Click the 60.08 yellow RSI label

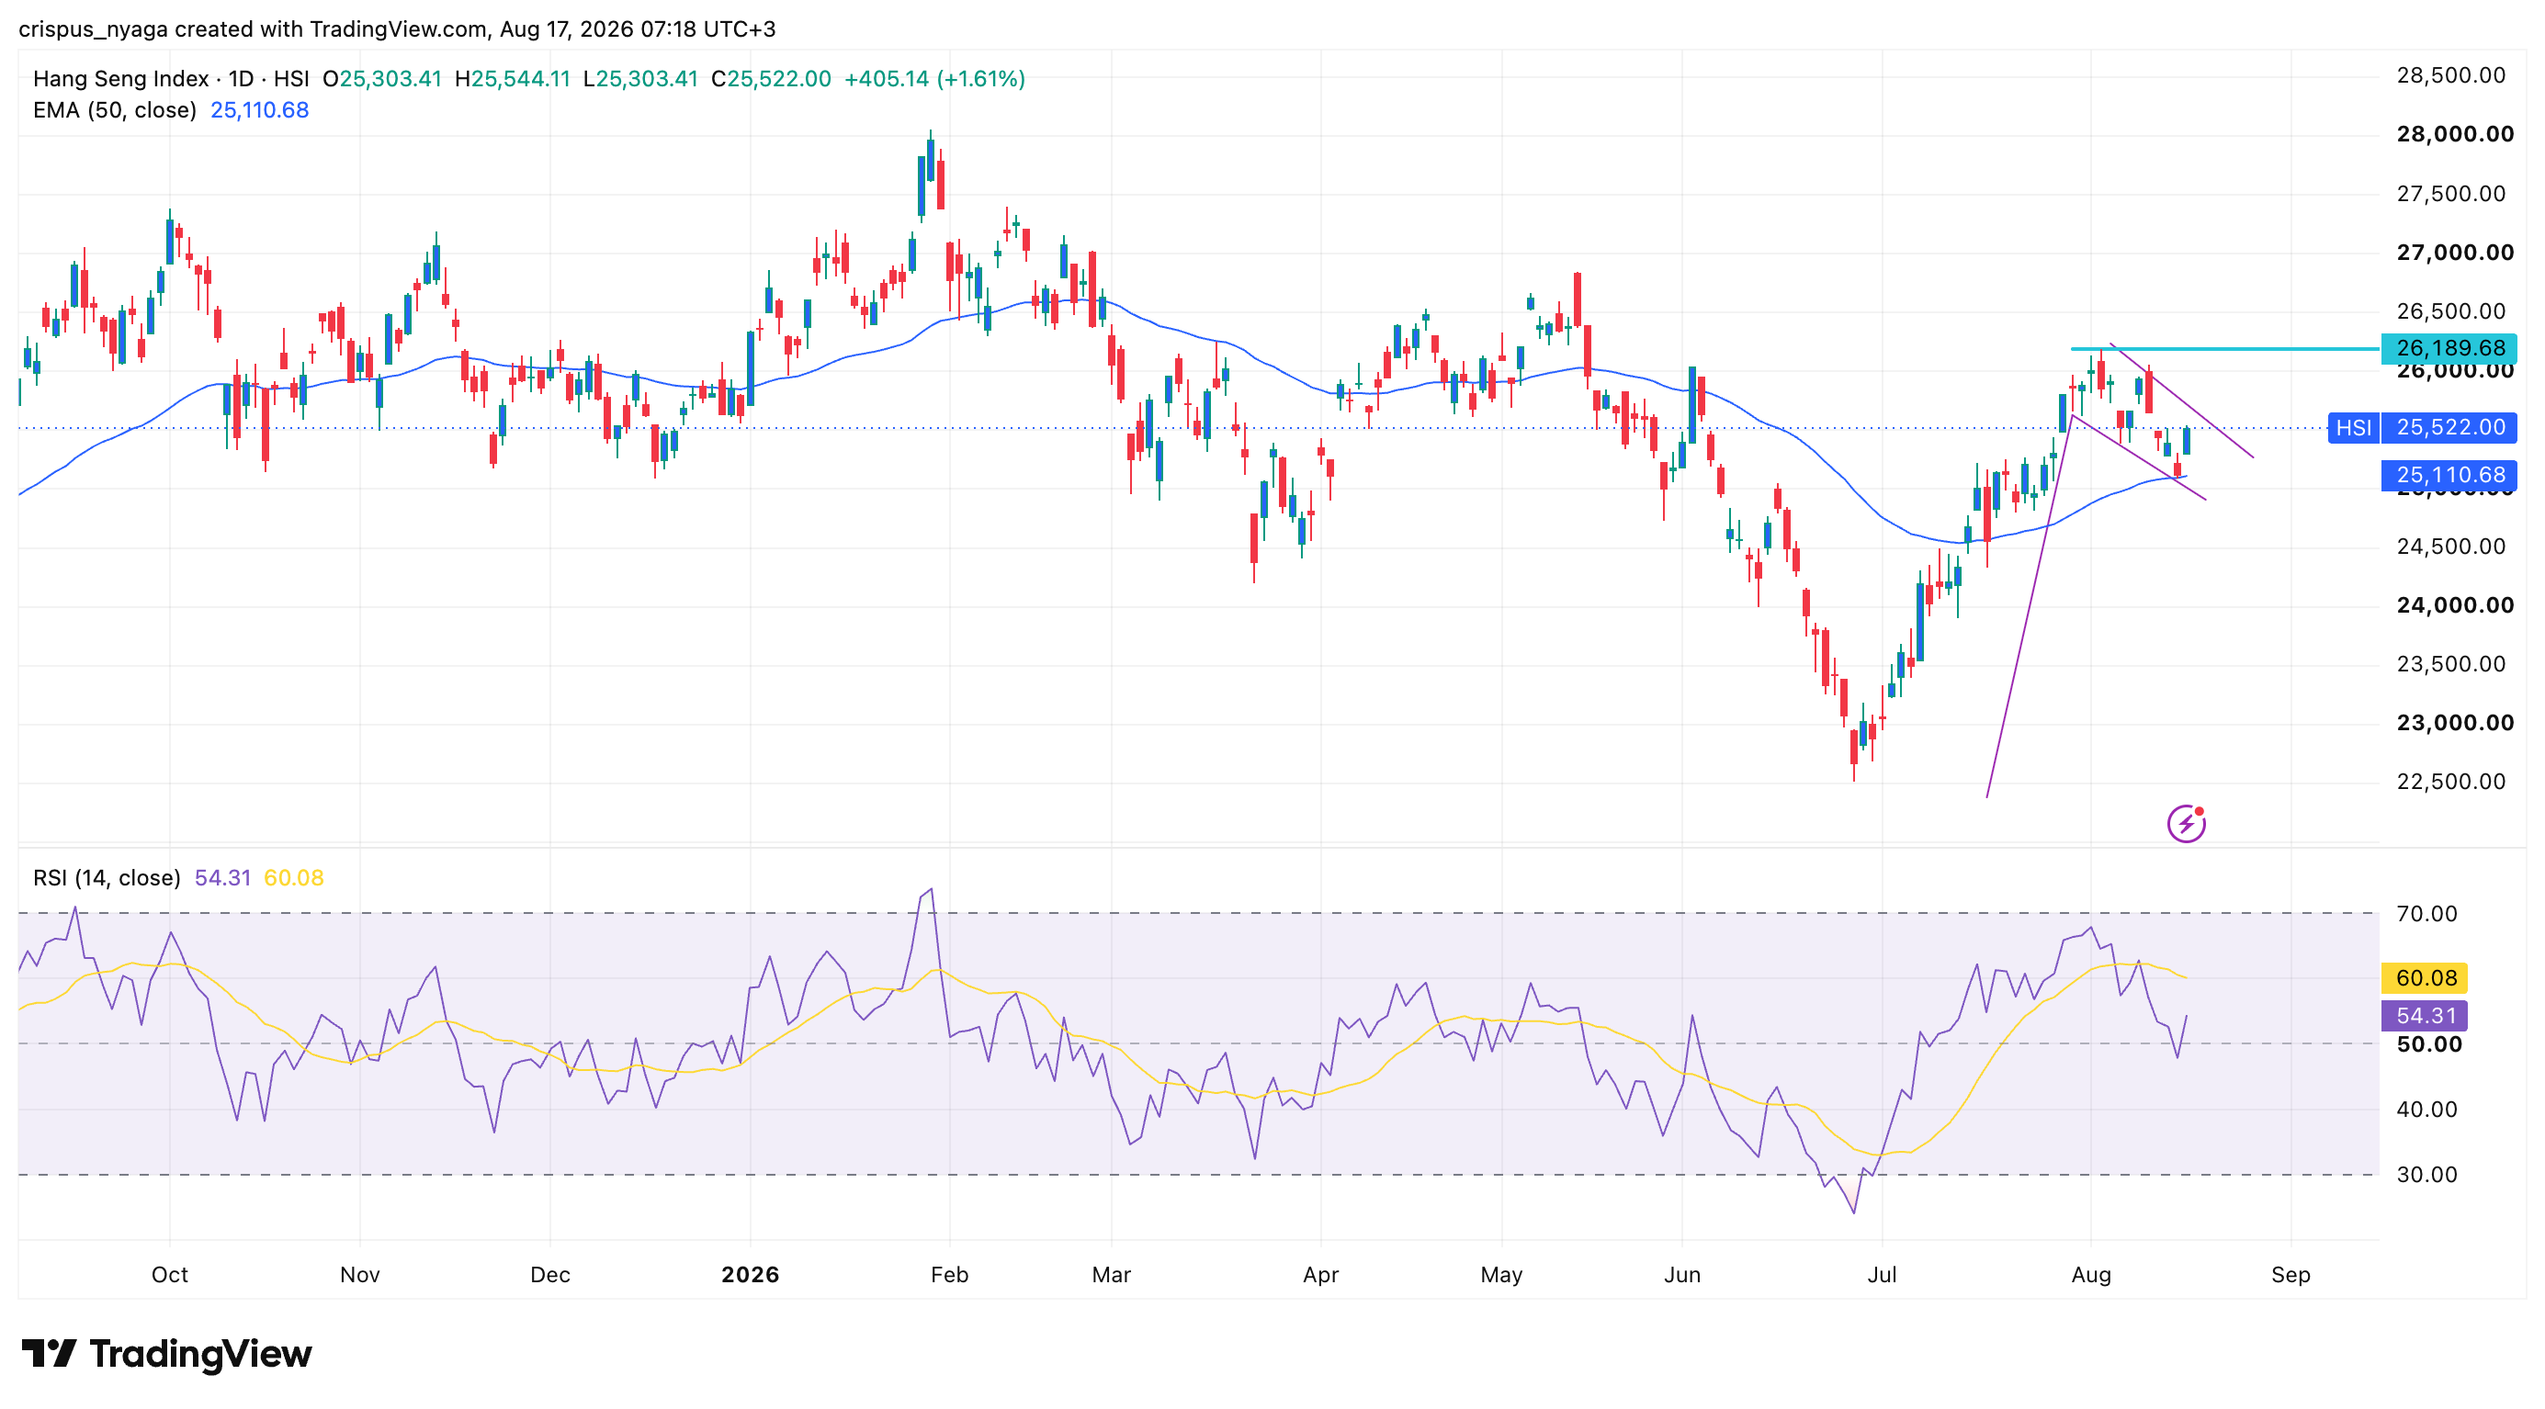coord(2426,977)
